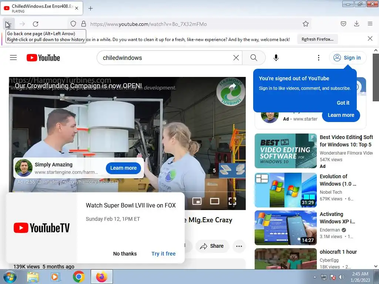Image resolution: width=379 pixels, height=284 pixels.
Task: View site security padlock info
Action: pyautogui.click(x=84, y=24)
